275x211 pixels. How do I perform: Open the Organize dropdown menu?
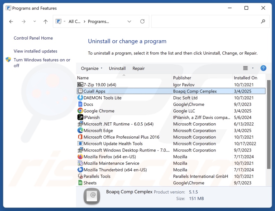[92, 68]
